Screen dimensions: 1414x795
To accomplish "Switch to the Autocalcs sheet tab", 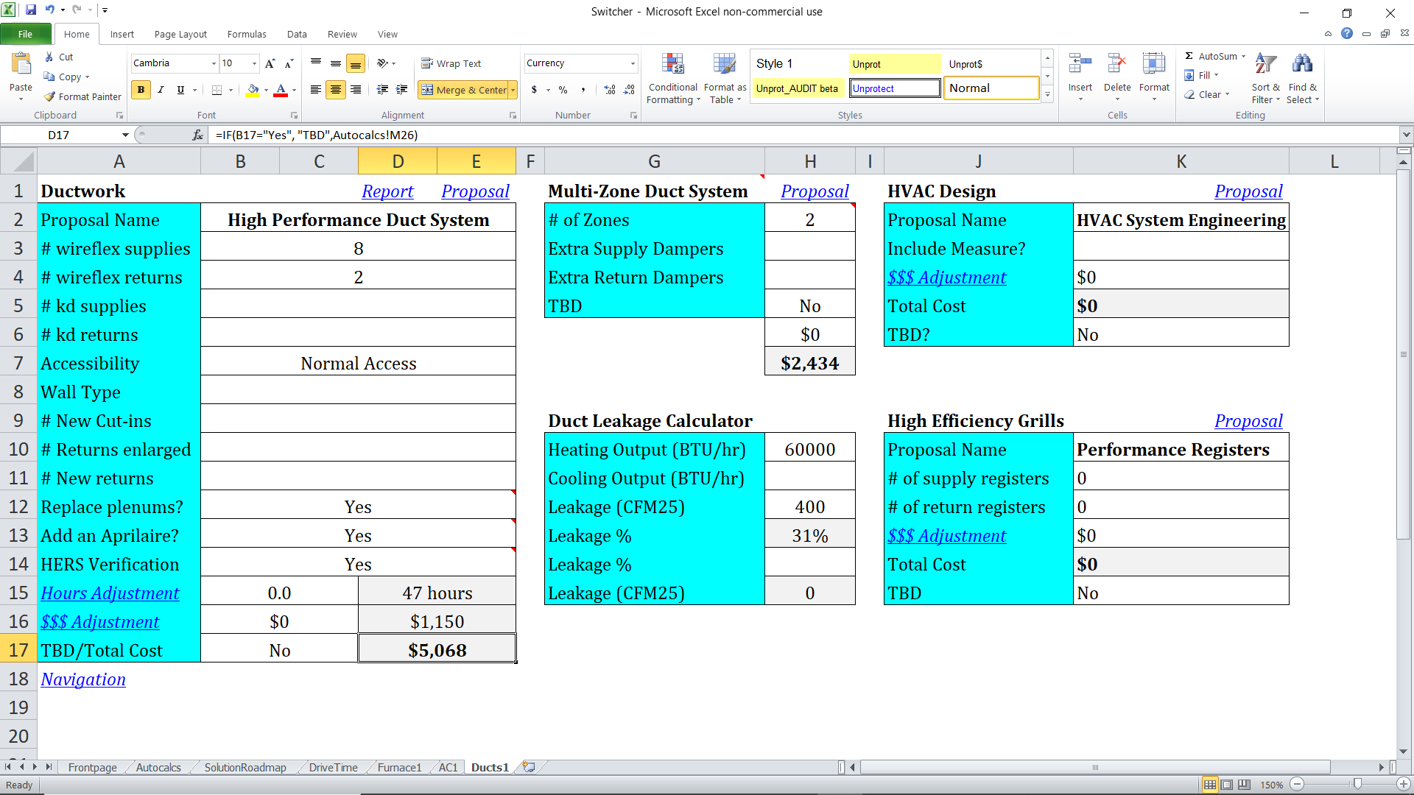I will [x=158, y=767].
